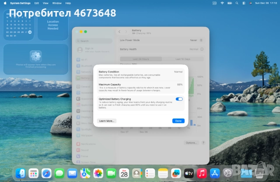Click the Location Access Needed widget

click(x=53, y=25)
